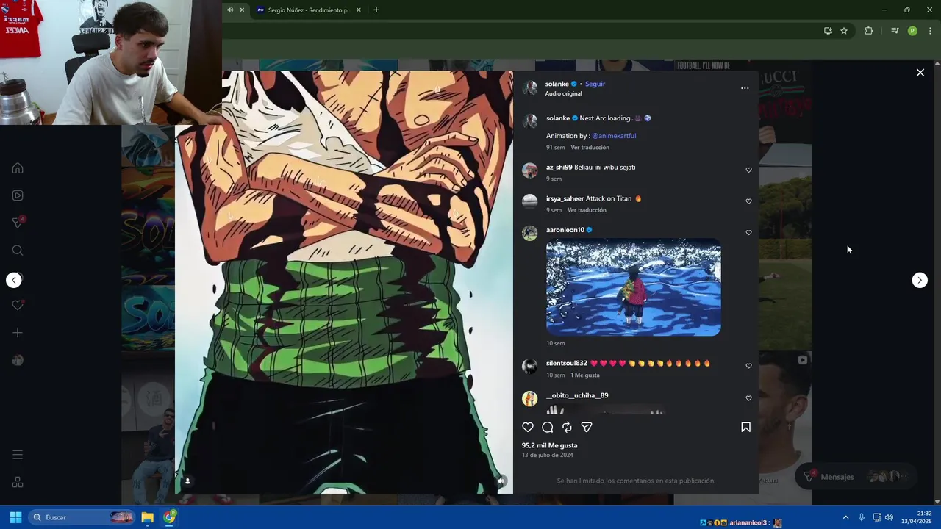Viewport: 941px width, 529px height.
Task: Create a new post with the plus icon
Action: point(18,333)
